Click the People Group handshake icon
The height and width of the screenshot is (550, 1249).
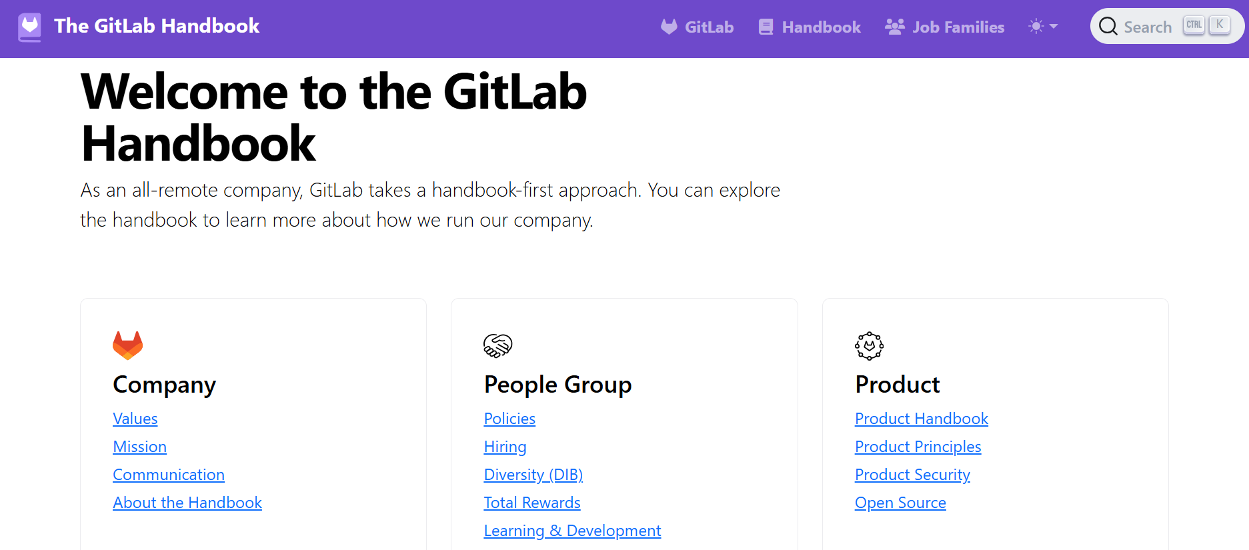497,345
